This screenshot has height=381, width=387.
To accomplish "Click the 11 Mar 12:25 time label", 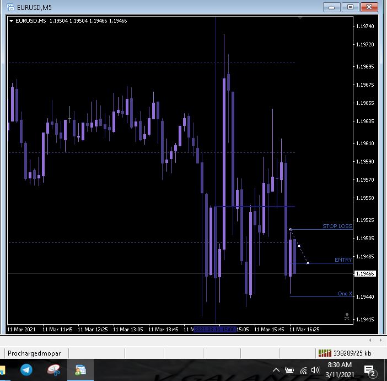I will (93, 329).
